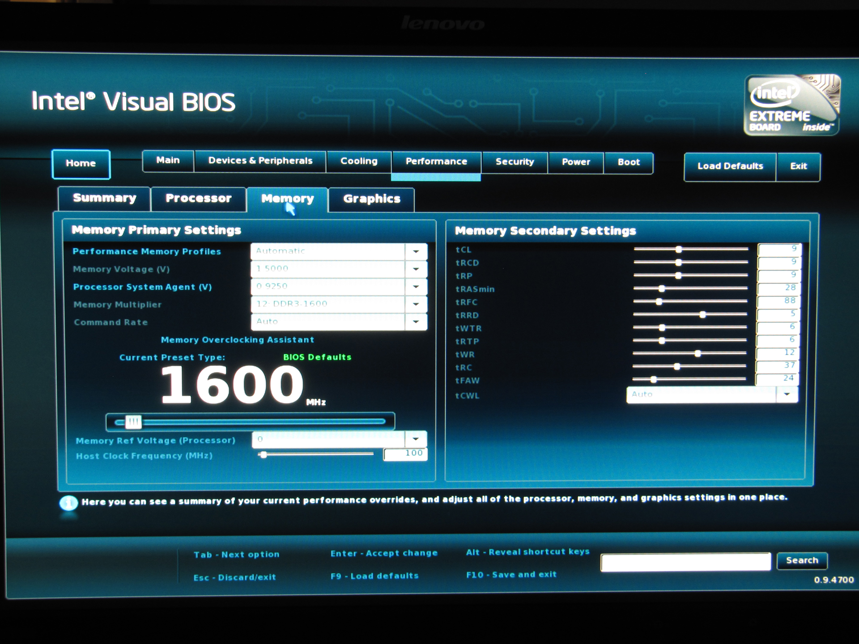Screen dimensions: 859x644
Task: Click the tCL value field
Action: (x=779, y=249)
